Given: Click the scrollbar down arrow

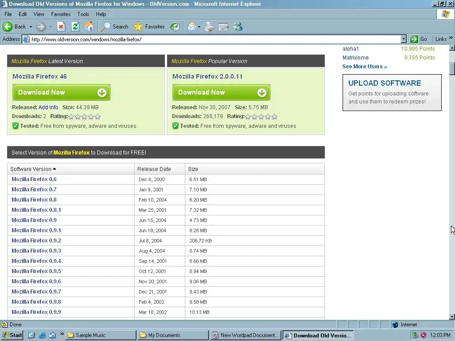Looking at the screenshot, I should coord(452,317).
